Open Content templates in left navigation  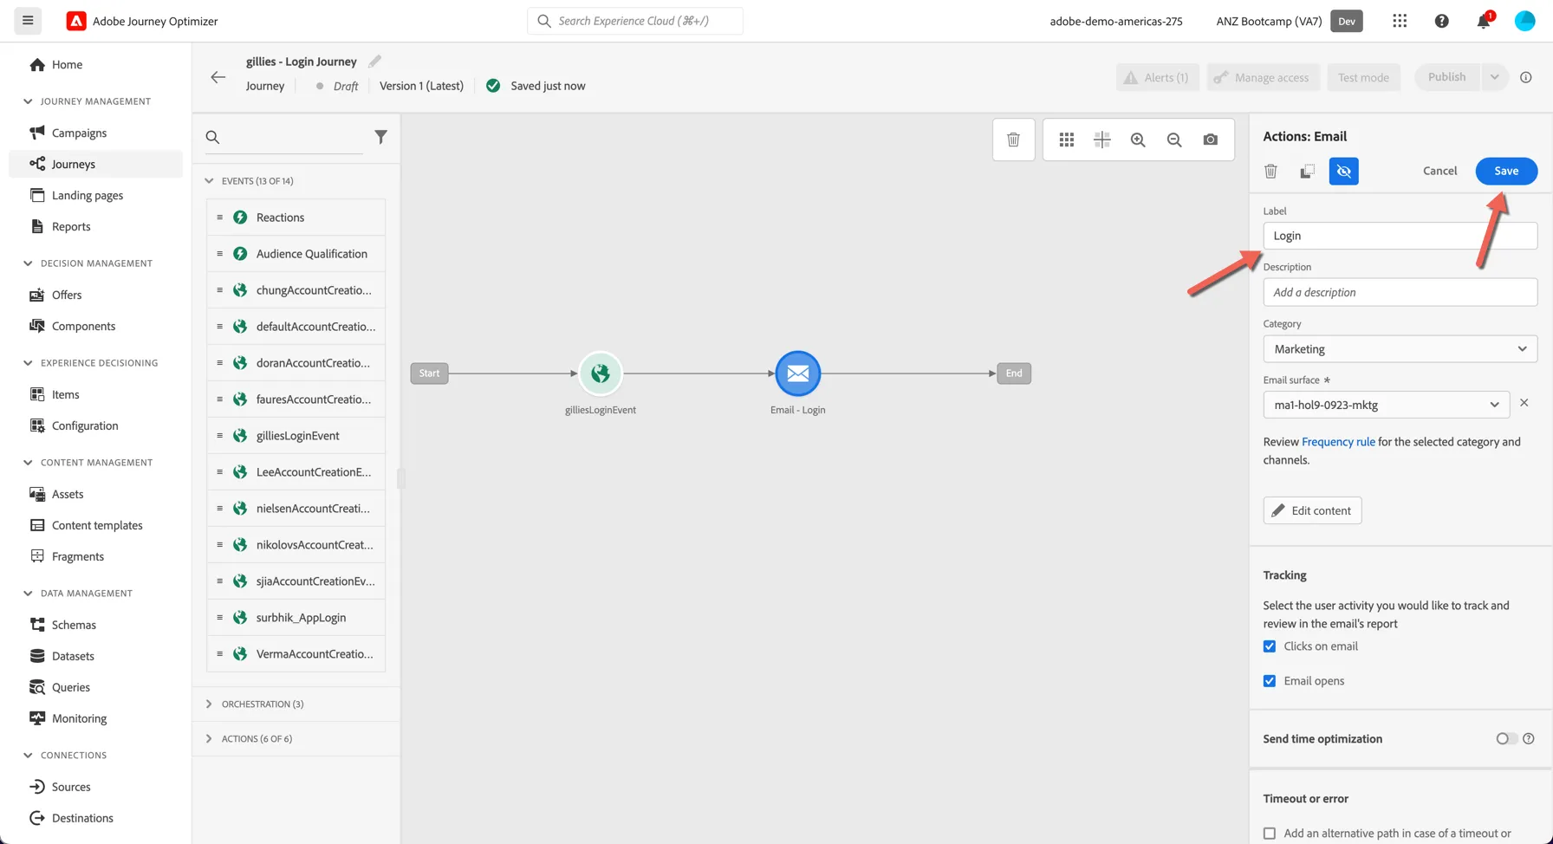click(97, 525)
